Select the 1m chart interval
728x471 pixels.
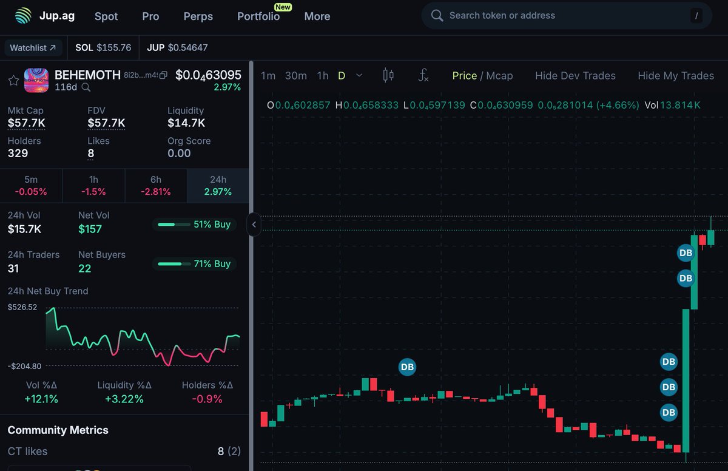[x=268, y=75]
